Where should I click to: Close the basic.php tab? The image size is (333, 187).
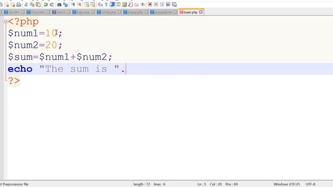(x=201, y=12)
